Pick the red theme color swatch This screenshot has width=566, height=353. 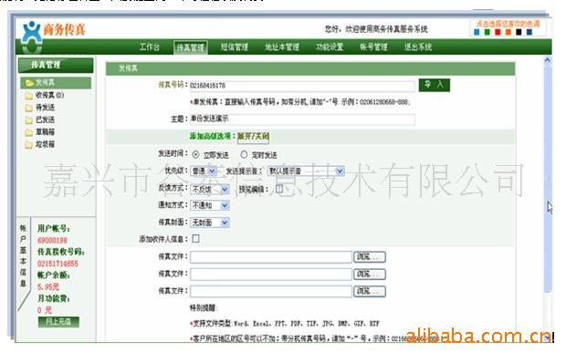pos(498,32)
